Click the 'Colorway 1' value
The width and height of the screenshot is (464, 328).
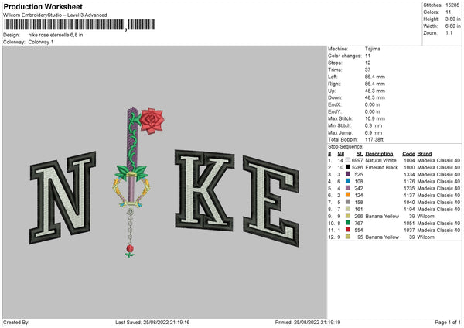41,42
